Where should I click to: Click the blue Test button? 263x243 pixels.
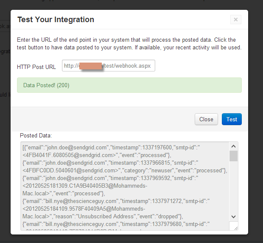click(232, 119)
